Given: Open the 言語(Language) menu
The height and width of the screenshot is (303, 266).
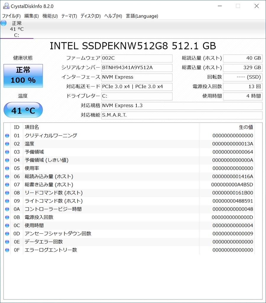Looking at the screenshot, I should click(142, 16).
